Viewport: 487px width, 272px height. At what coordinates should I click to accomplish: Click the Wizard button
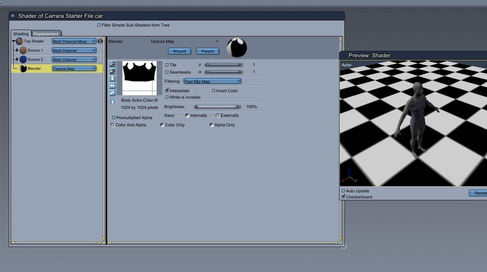tap(179, 51)
